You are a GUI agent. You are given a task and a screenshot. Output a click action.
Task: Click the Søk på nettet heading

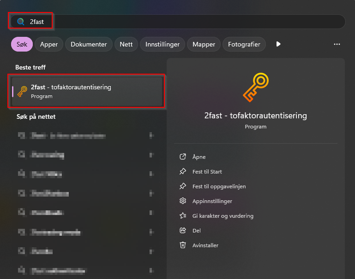(36, 116)
